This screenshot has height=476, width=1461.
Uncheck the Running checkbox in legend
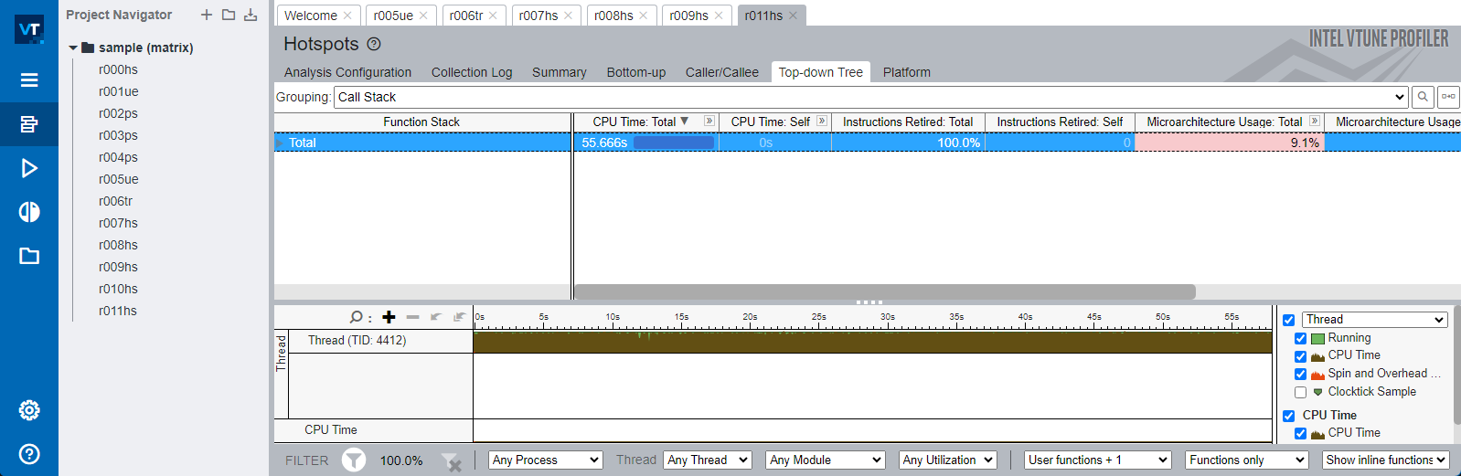coord(1300,338)
